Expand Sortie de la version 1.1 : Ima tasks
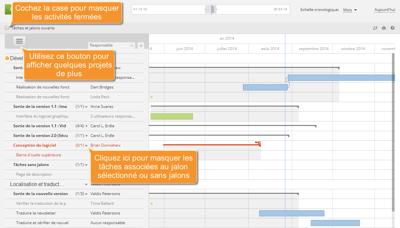This screenshot has height=228, width=400. [x=87, y=107]
